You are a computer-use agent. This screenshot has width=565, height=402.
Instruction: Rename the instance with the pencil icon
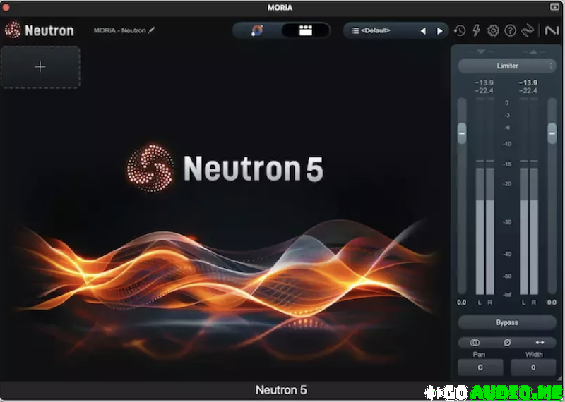coord(151,31)
